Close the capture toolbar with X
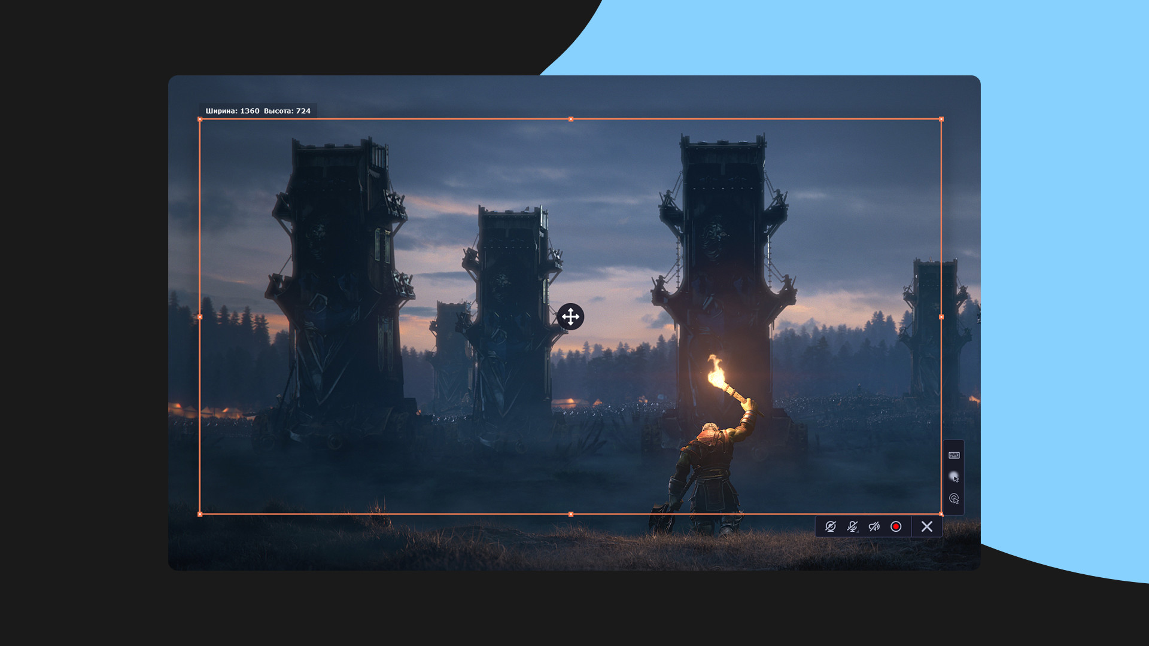 tap(927, 526)
